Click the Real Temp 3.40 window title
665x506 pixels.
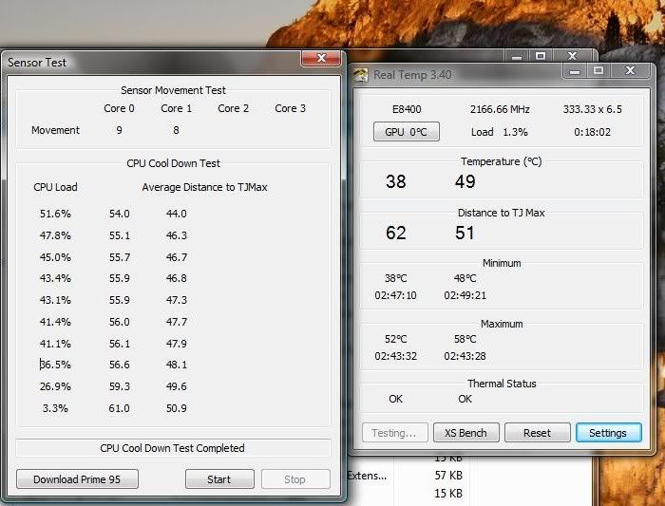point(412,75)
